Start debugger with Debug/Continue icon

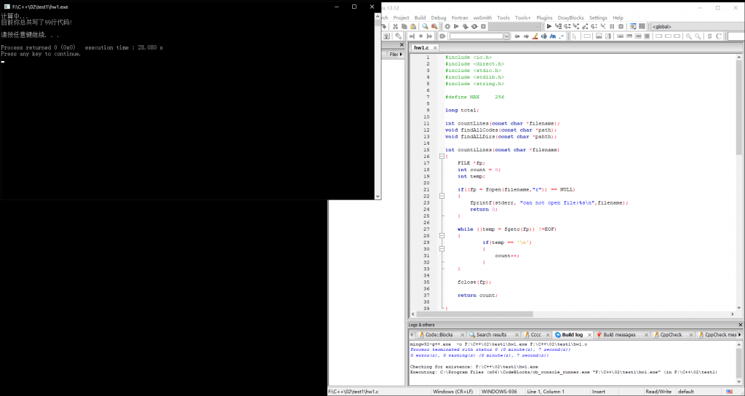click(549, 26)
